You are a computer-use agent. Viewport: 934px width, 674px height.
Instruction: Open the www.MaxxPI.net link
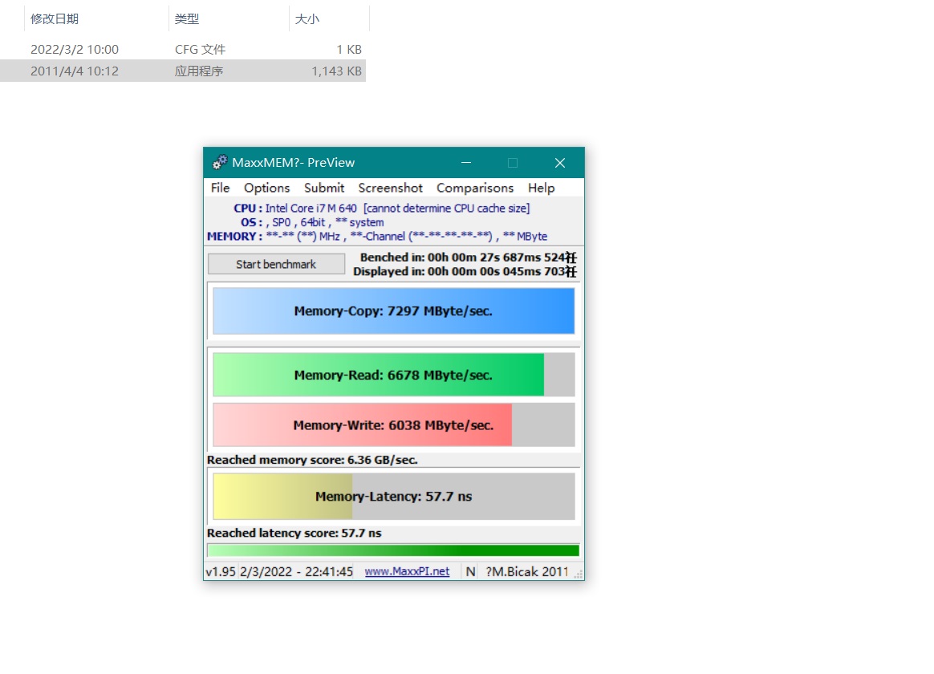(x=407, y=571)
